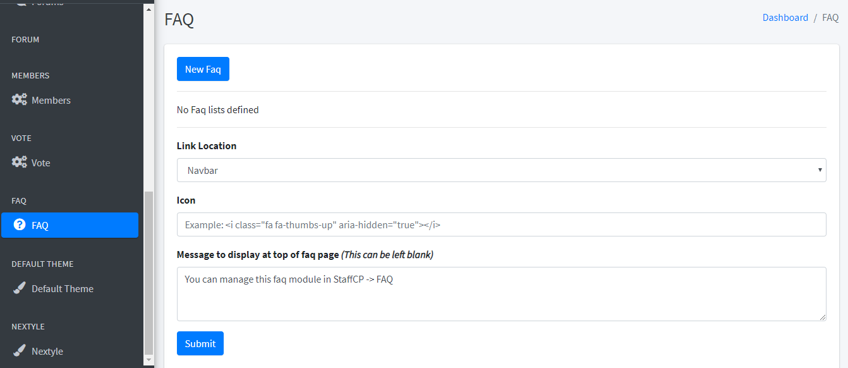Click the dropdown arrow beside Navbar
This screenshot has height=368, width=848.
coord(820,169)
